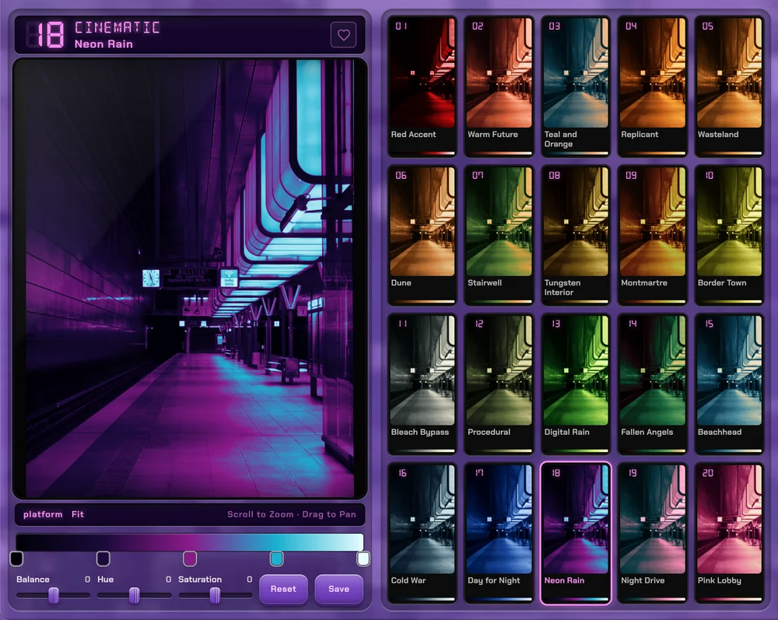Click the Saturation slider handle
The image size is (778, 620).
pyautogui.click(x=215, y=594)
